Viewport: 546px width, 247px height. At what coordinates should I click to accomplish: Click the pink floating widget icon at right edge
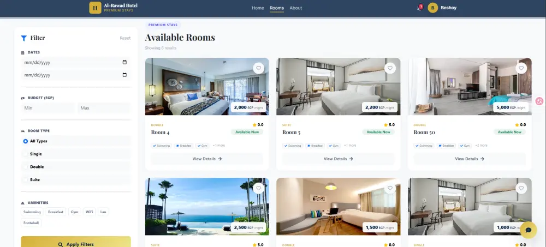tap(539, 101)
